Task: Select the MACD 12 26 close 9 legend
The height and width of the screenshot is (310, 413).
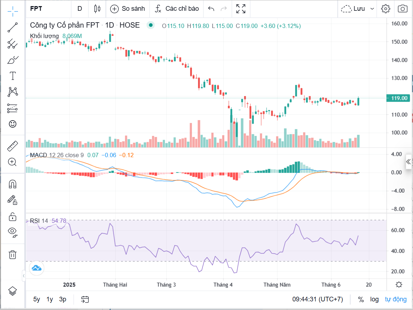Action: pos(57,155)
